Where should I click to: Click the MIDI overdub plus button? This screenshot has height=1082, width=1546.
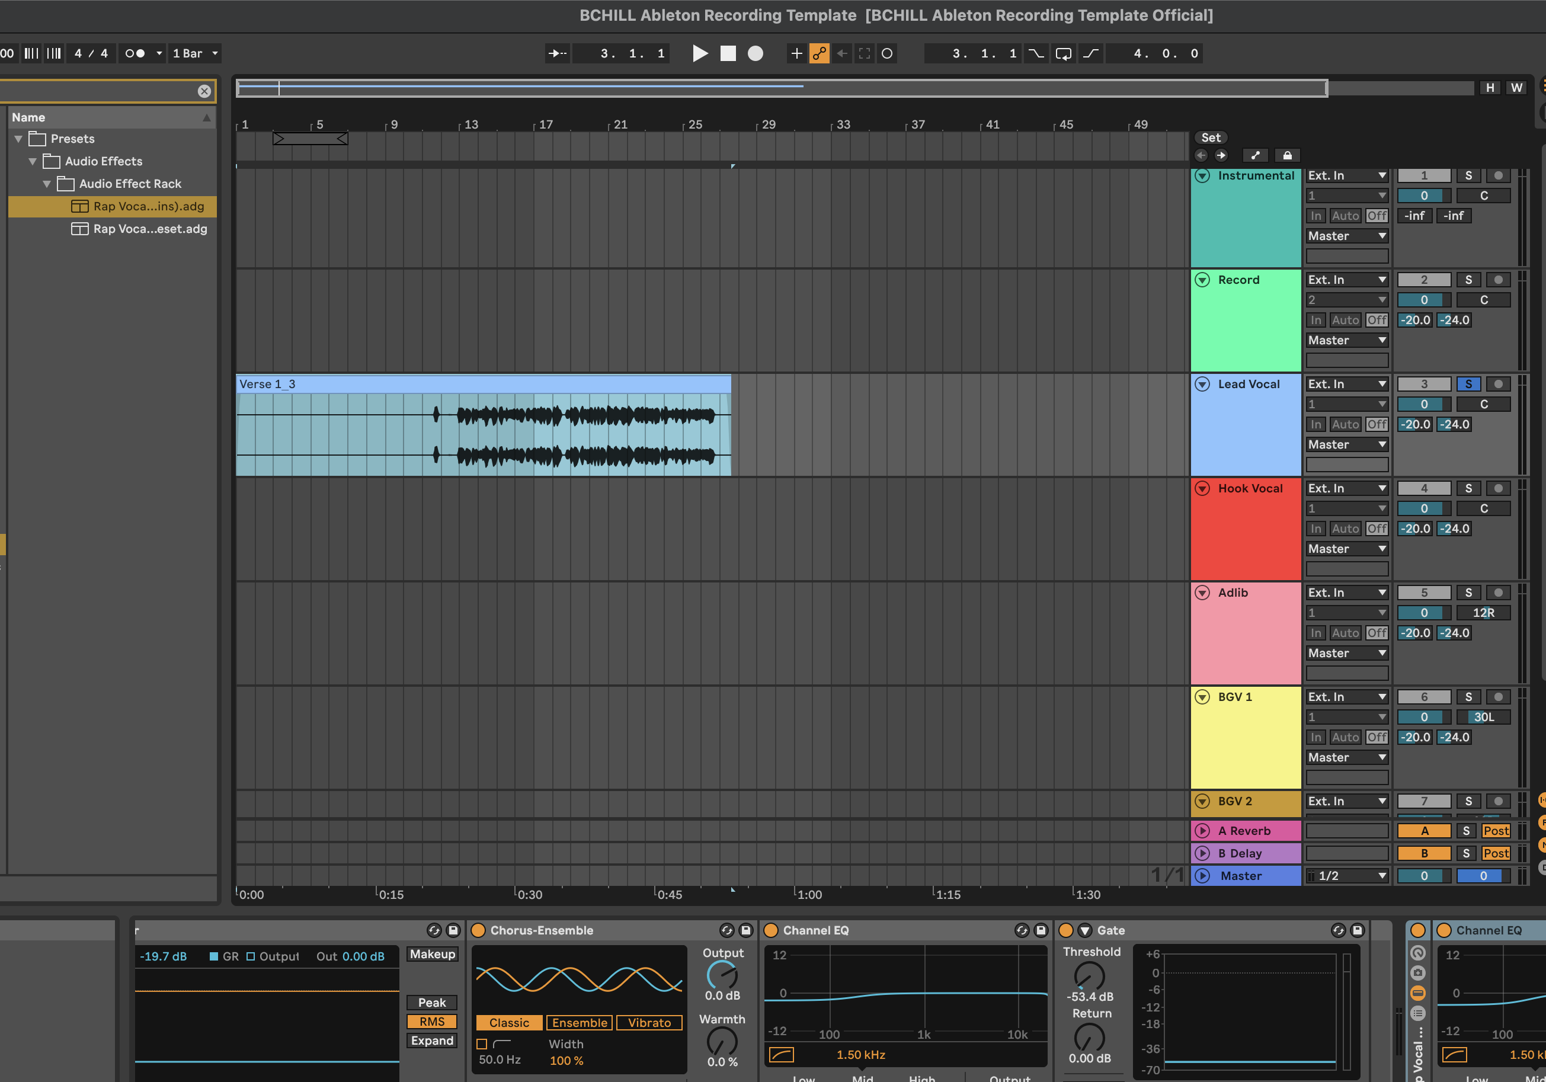pos(796,53)
